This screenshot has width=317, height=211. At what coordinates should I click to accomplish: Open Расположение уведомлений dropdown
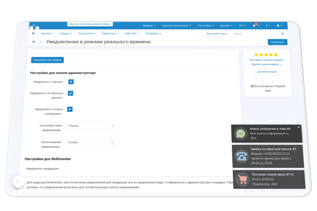point(90,142)
